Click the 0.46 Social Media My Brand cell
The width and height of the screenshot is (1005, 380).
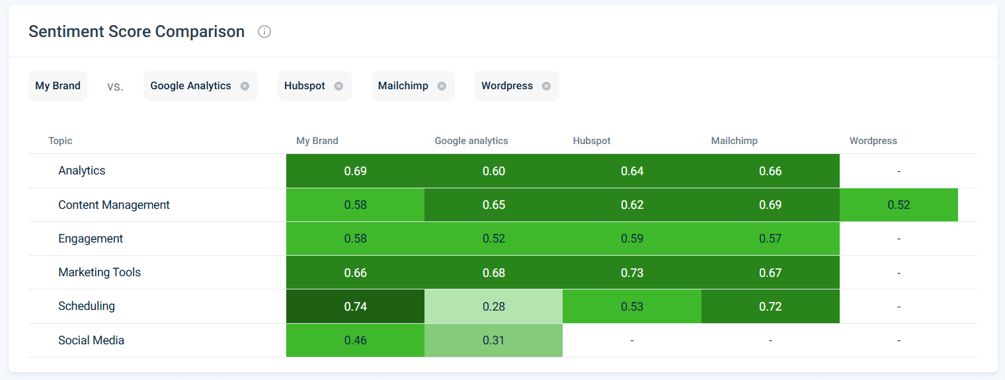pos(355,340)
